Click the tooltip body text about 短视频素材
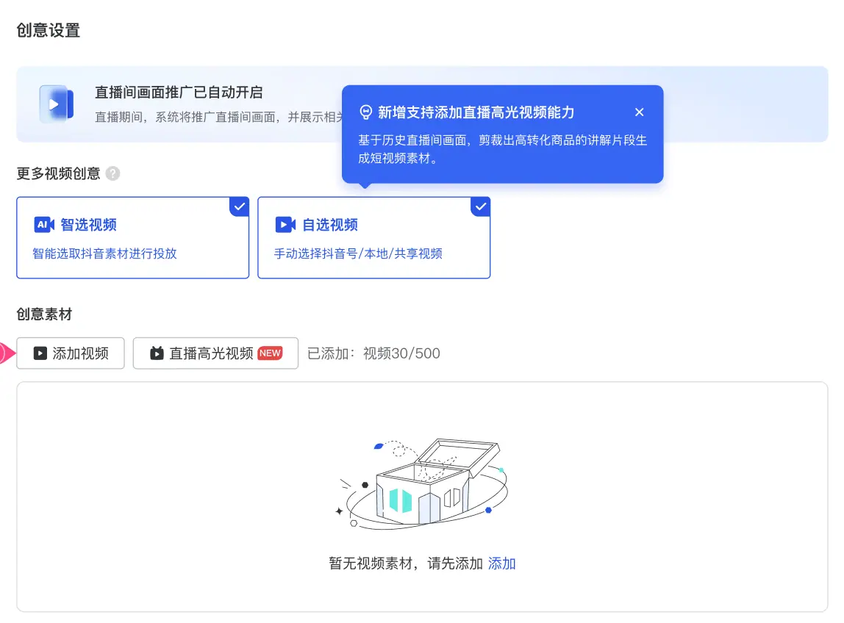844x623 pixels. 502,149
